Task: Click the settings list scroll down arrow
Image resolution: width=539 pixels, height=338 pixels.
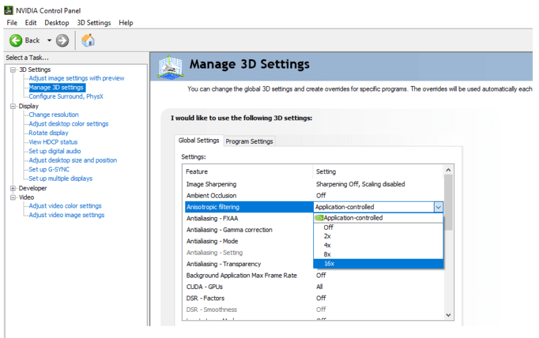Action: coord(448,314)
